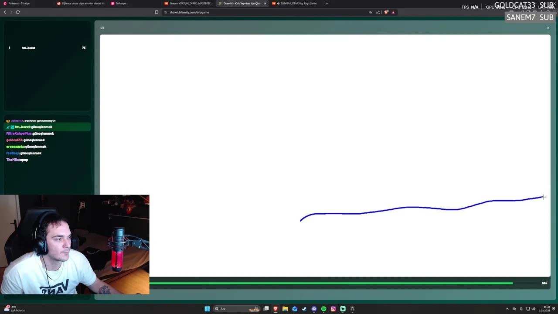Click Fre8bey's chat message
Viewport: 558px width, 314px height.
click(24, 153)
